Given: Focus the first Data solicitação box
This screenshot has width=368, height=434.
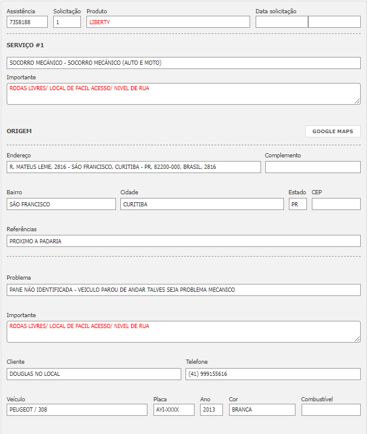Looking at the screenshot, I should point(281,22).
